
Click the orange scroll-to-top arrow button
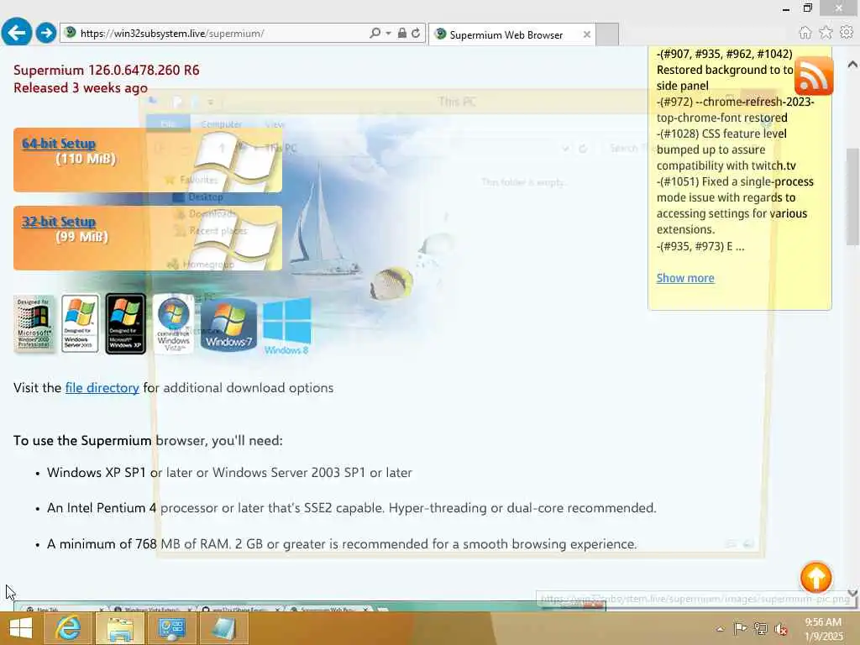point(815,577)
